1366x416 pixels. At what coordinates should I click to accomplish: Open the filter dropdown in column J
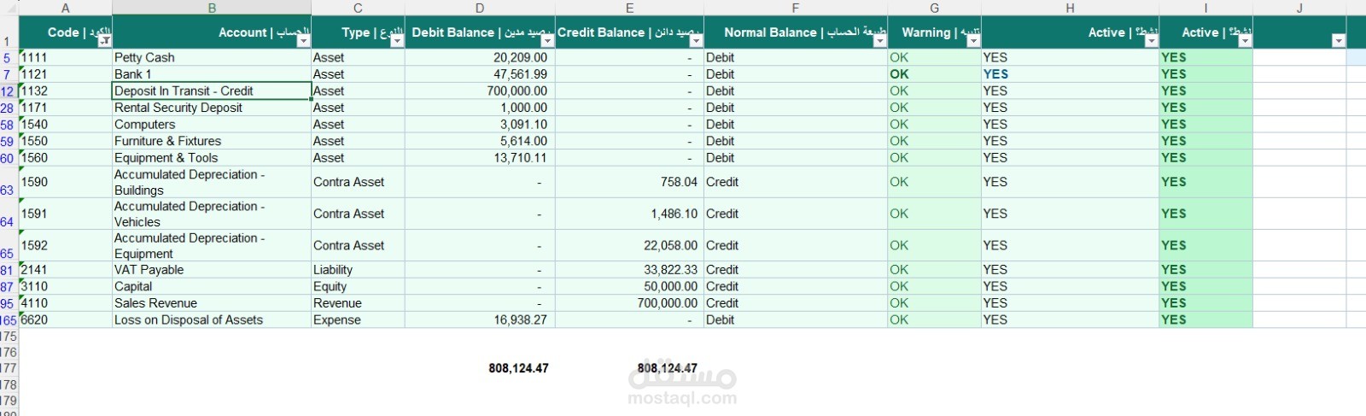click(x=1339, y=41)
